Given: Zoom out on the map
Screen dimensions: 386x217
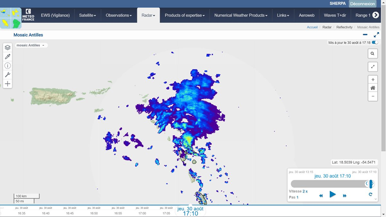Looking at the screenshot, I should 373,96.
